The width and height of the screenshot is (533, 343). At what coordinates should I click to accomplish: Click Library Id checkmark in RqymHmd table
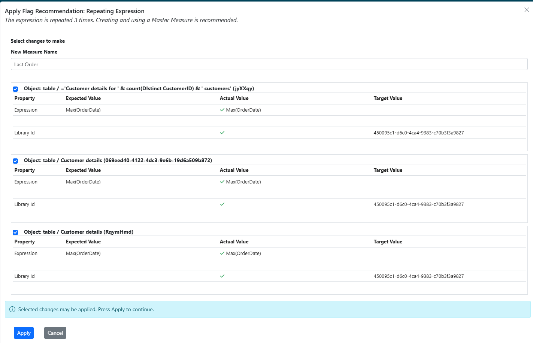(222, 276)
